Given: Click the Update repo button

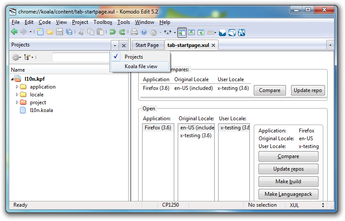Looking at the screenshot, I should tap(308, 90).
